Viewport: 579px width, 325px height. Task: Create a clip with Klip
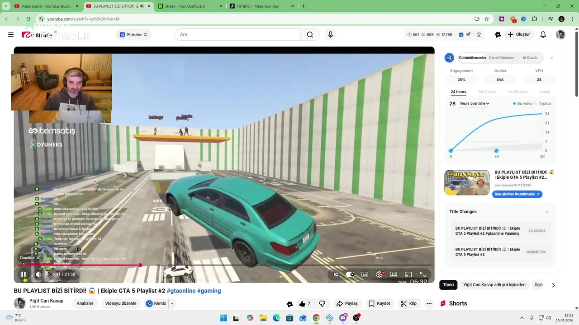click(x=408, y=304)
